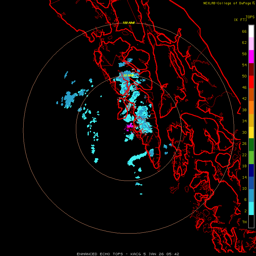Viewport: 256px width, 256px height.
Task: Click the '10' legend value
Action: click(x=244, y=188)
